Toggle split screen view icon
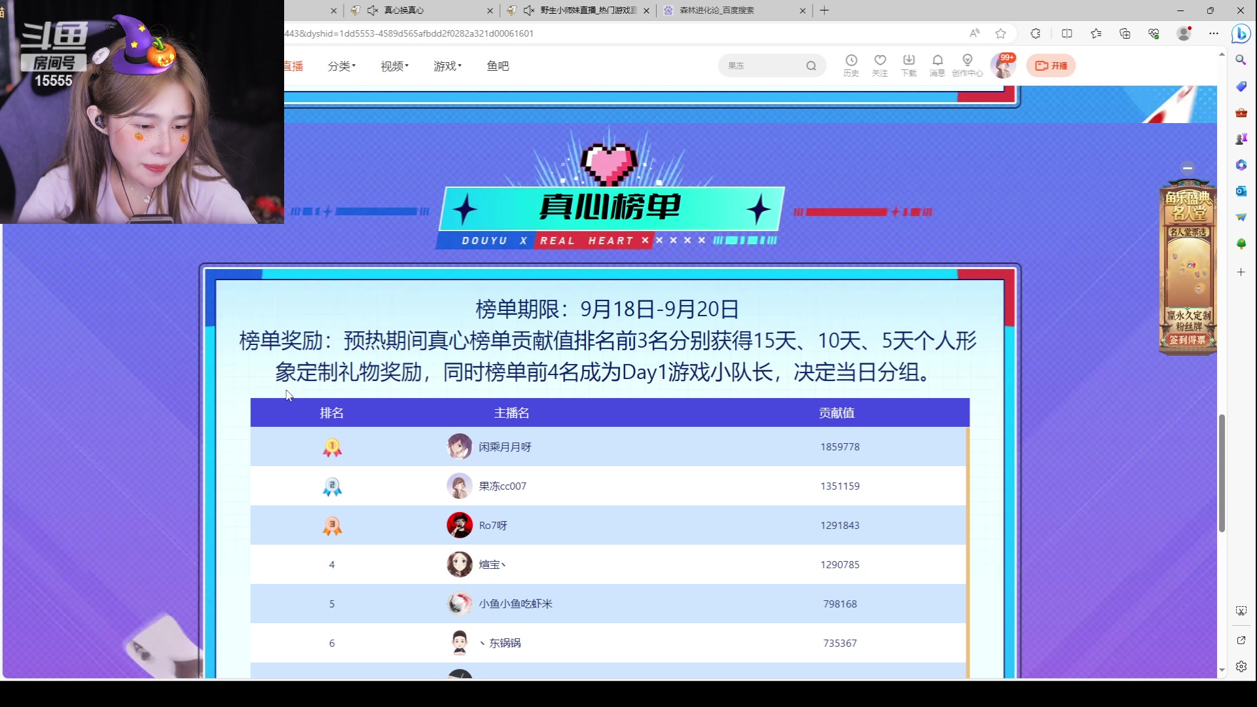 pos(1066,33)
